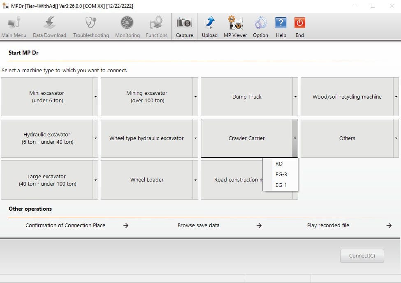Image resolution: width=401 pixels, height=283 pixels.
Task: Expand the Mini excavator dropdown arrow
Action: pos(95,97)
